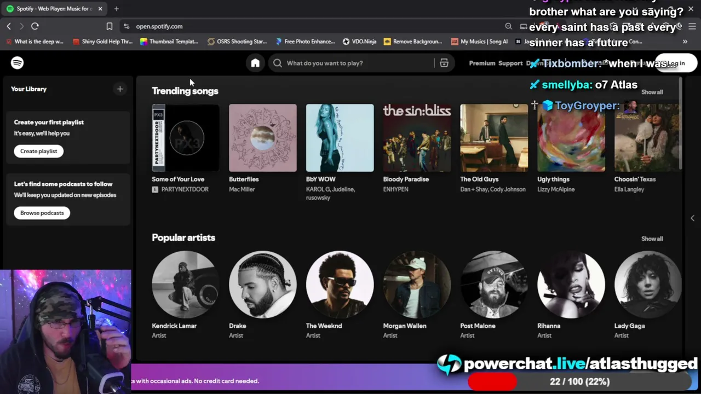Viewport: 701px width, 394px height.
Task: Click the Spotify logo in the header
Action: (17, 63)
